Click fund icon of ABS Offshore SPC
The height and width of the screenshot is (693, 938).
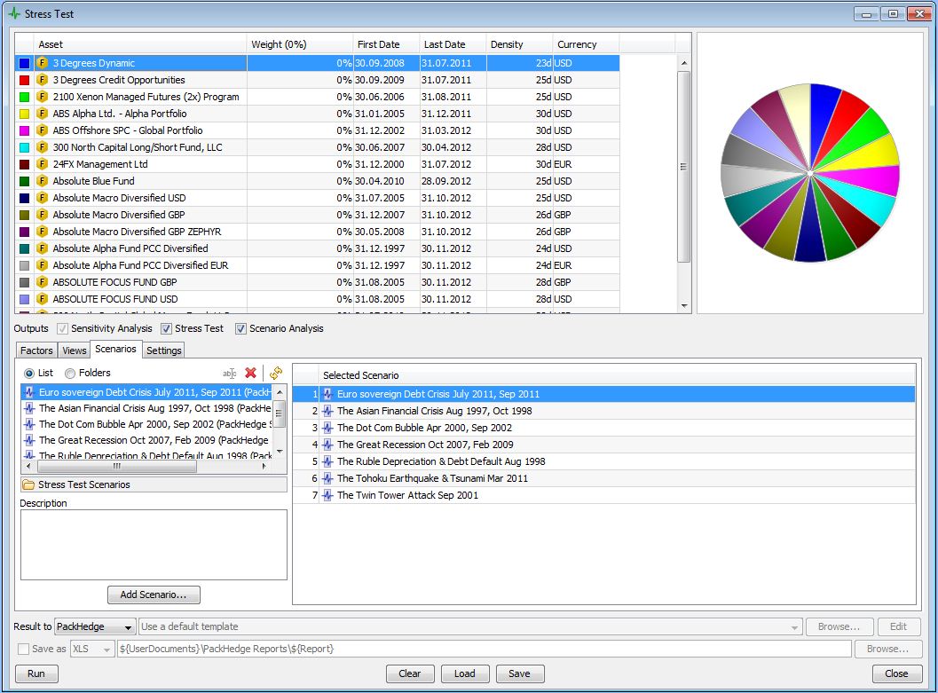click(42, 130)
